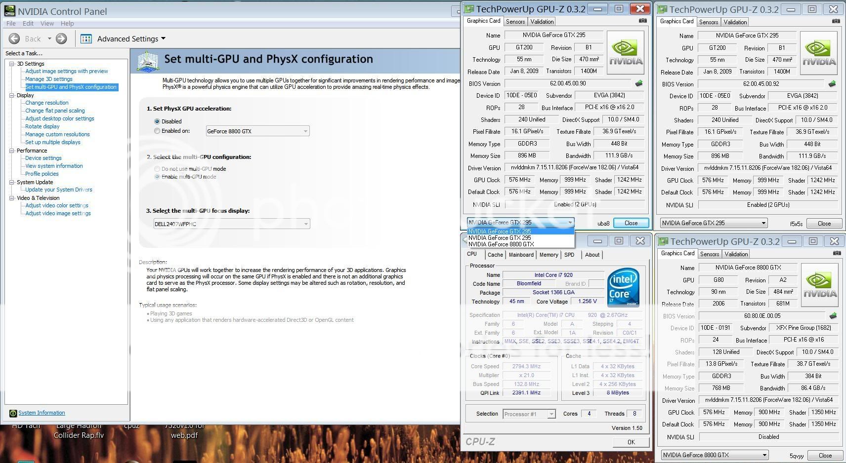
Task: Open GPU selector dropdown in top-right GPU-Z window
Action: coord(714,223)
